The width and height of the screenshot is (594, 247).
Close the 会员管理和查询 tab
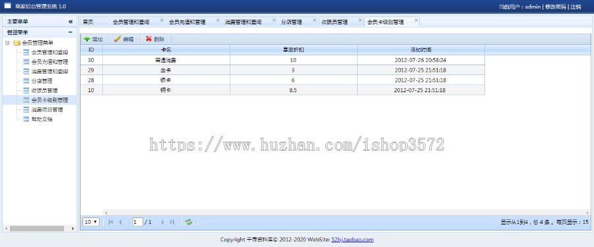pos(162,20)
